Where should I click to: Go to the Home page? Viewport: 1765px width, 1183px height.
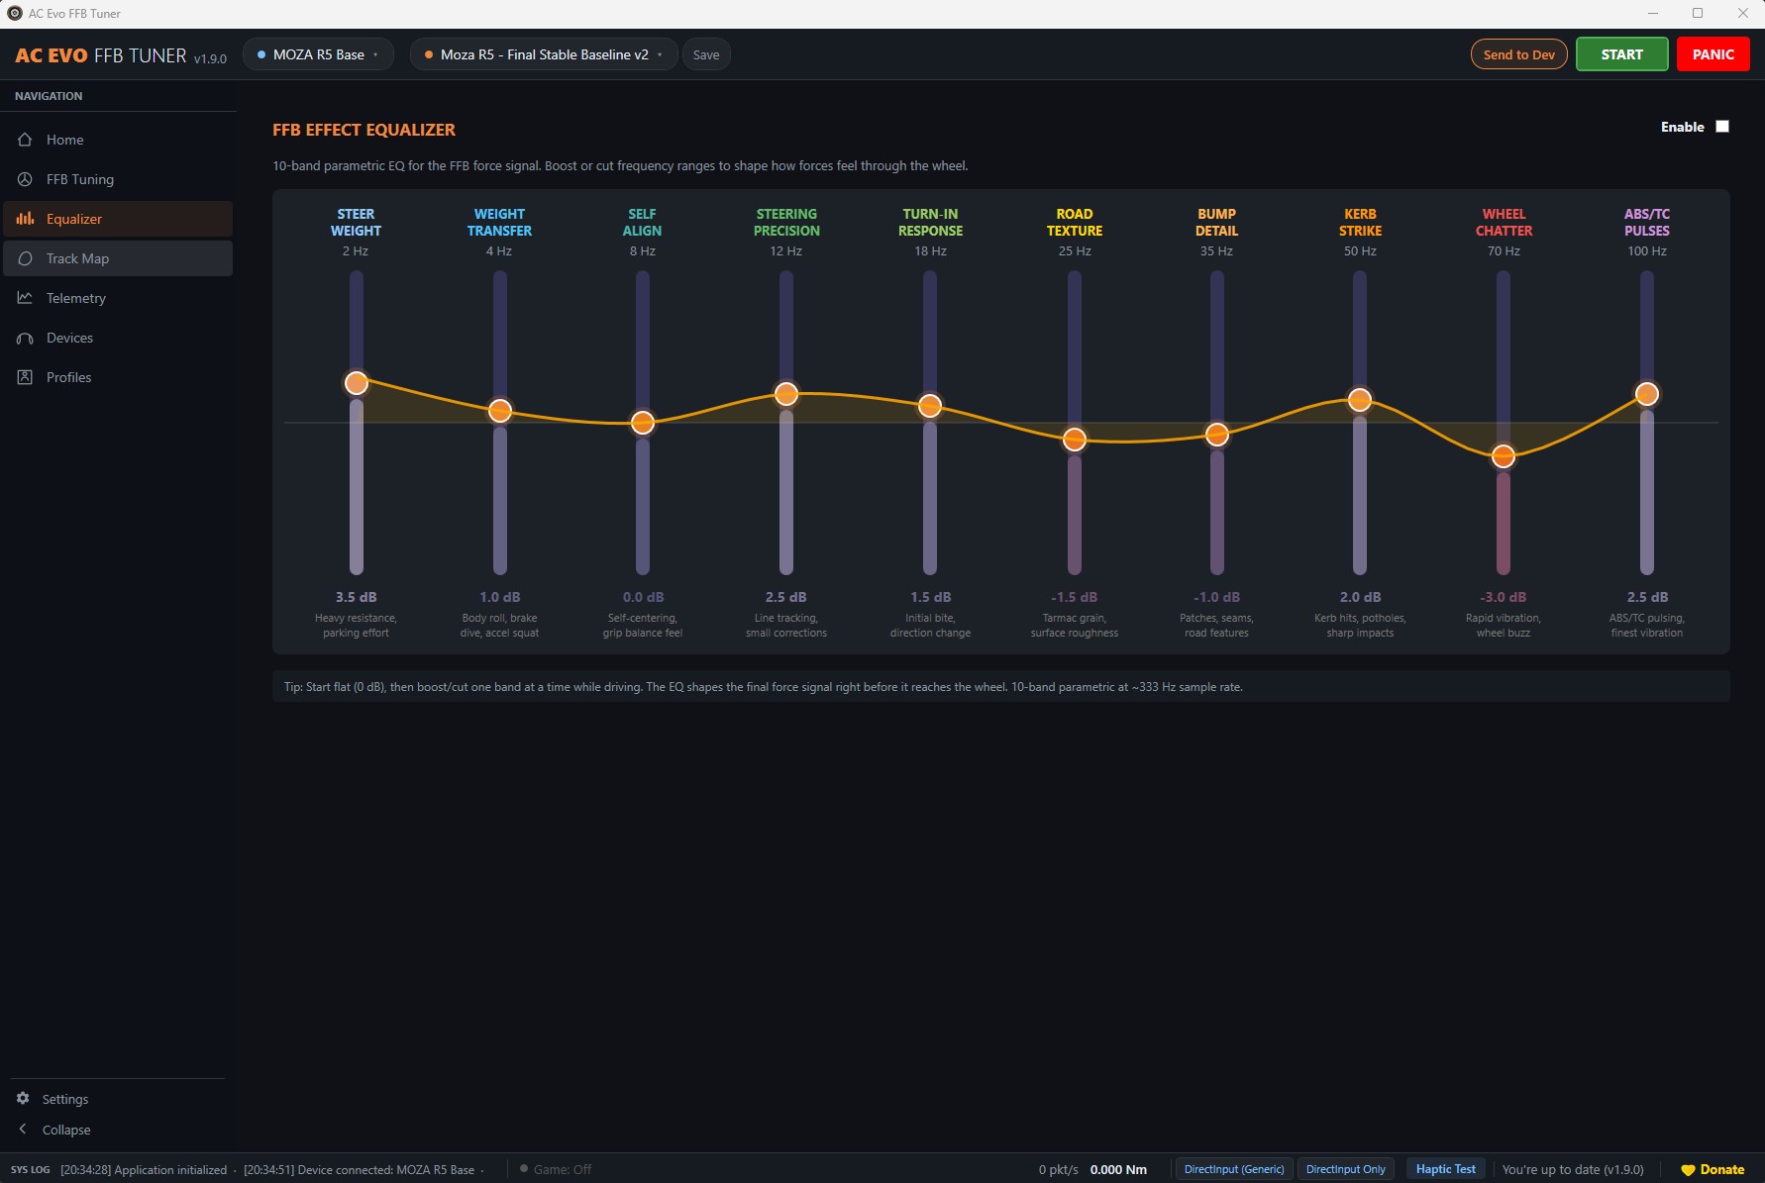pyautogui.click(x=118, y=140)
